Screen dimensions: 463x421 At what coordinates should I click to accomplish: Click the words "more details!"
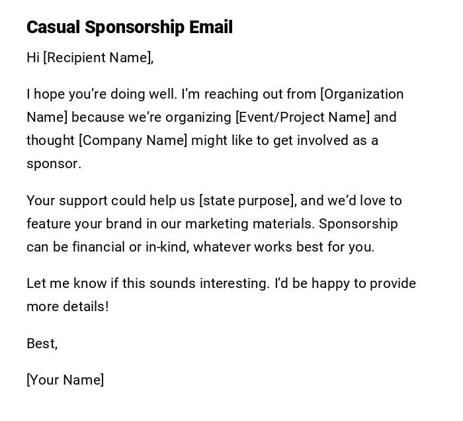pyautogui.click(x=67, y=306)
